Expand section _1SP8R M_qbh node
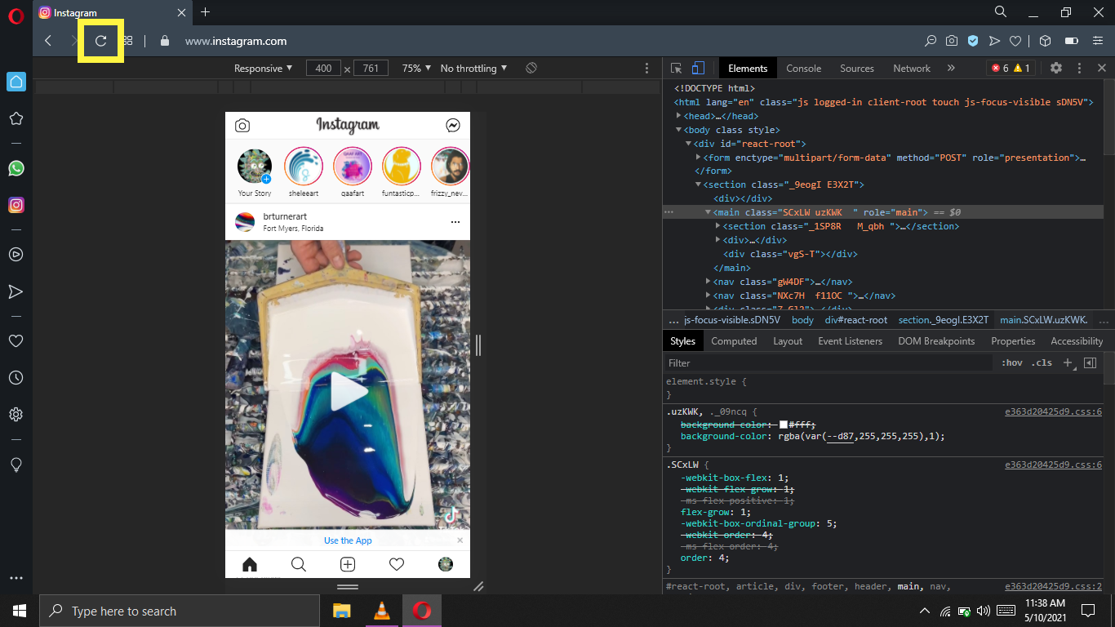This screenshot has width=1115, height=627. (x=717, y=226)
